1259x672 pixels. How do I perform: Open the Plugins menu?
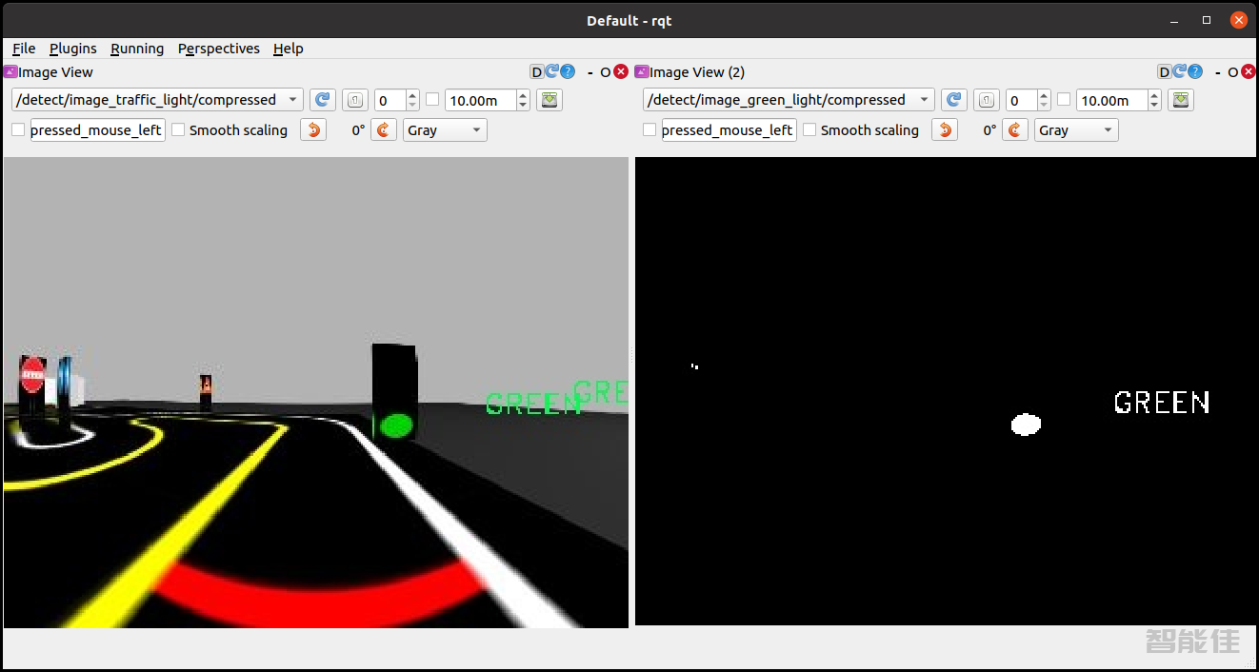click(73, 49)
